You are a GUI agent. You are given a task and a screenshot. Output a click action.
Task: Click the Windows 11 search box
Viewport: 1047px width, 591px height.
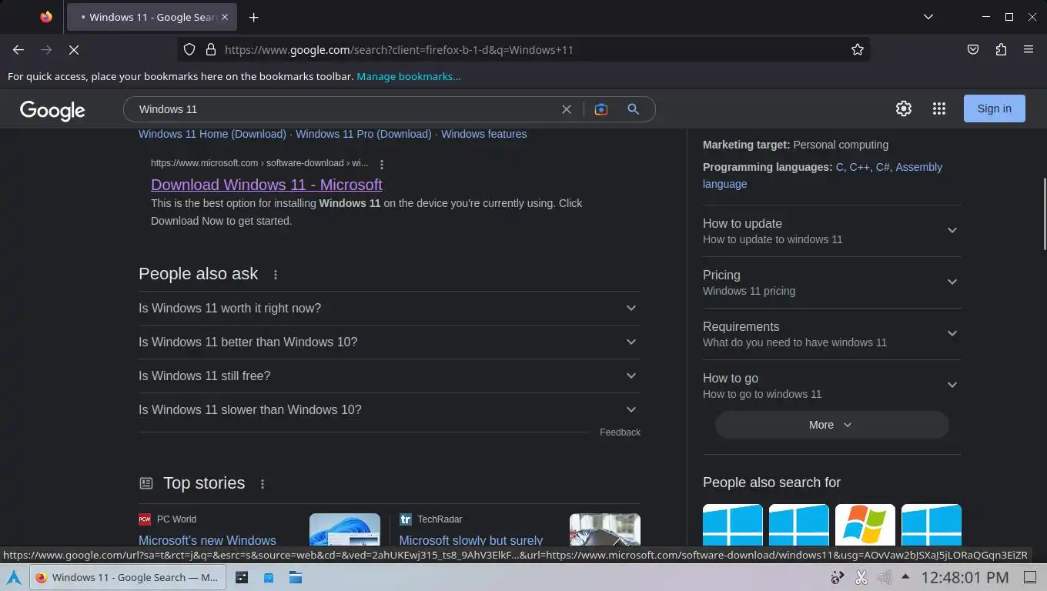[x=346, y=109]
